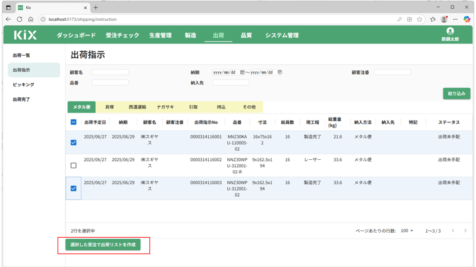Click the site info icon in address bar
476x267 pixels.
[43, 19]
